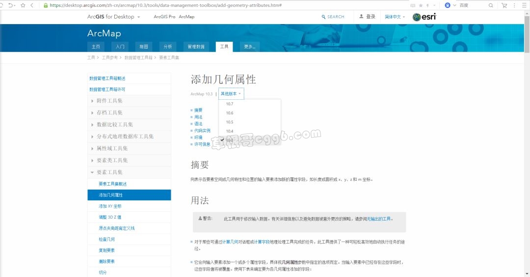Follow the 无输出的工具 link in warning
Screen dimensions: 530x277
click(378, 219)
